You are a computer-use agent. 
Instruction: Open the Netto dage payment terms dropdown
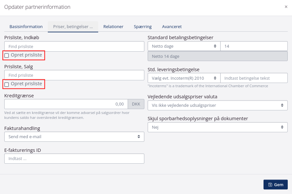(x=184, y=46)
